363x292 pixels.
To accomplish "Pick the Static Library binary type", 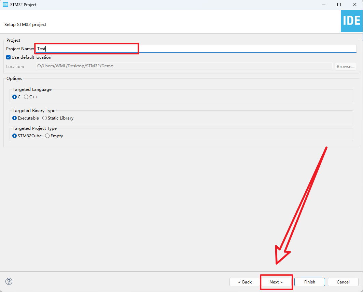I will tap(45, 118).
